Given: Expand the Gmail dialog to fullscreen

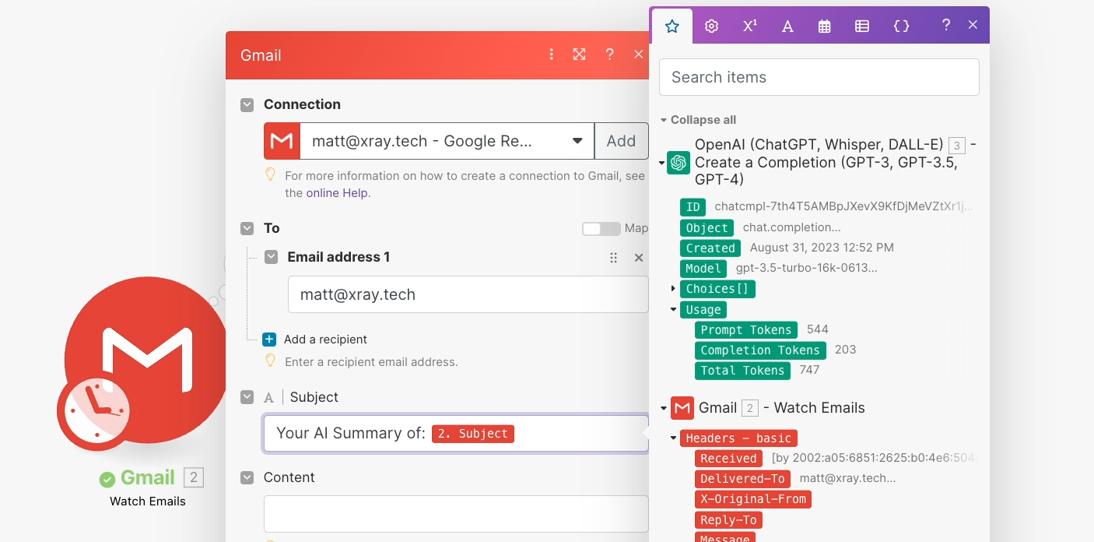Looking at the screenshot, I should [x=579, y=55].
